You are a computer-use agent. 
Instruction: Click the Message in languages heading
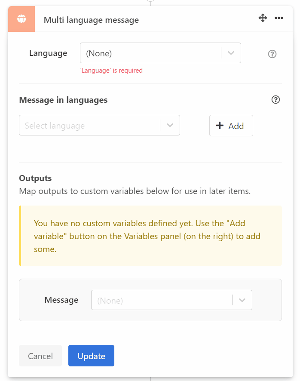(63, 100)
